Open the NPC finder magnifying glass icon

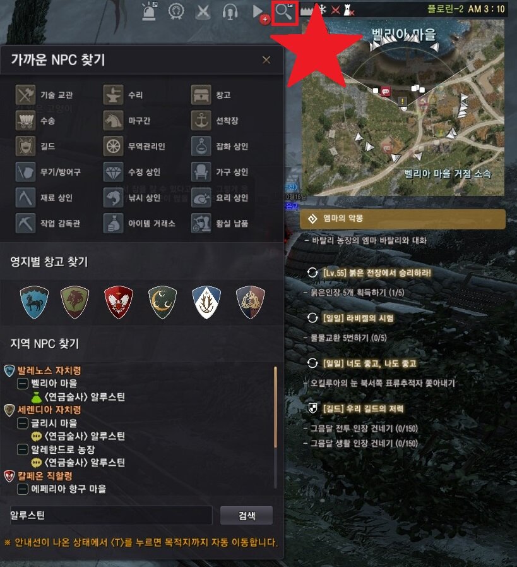click(x=285, y=13)
